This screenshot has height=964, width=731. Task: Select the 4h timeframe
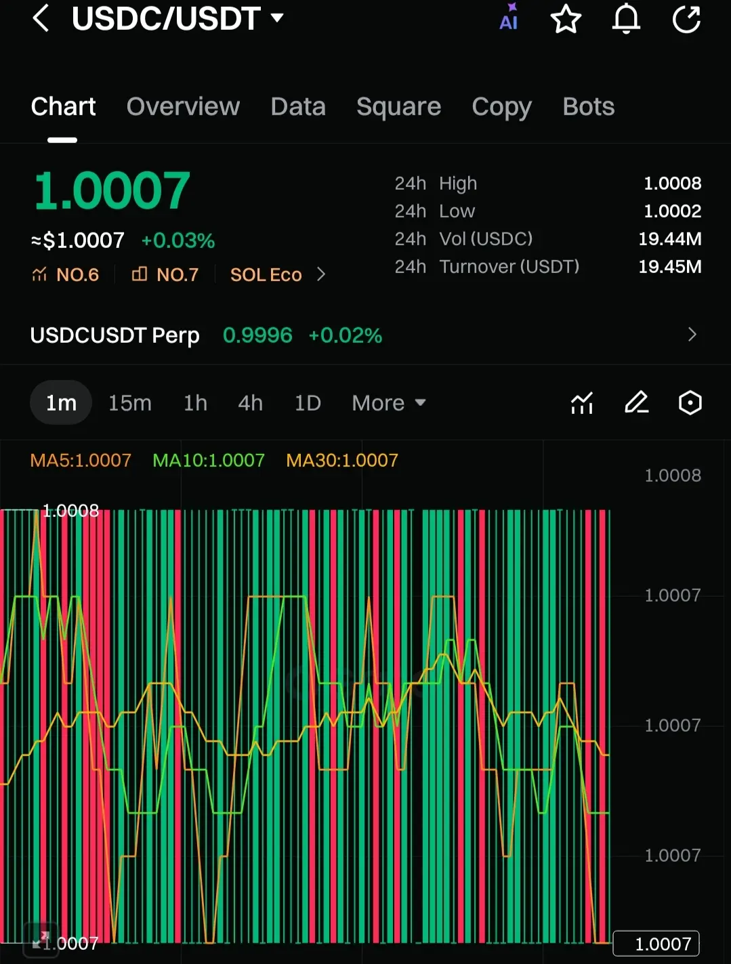(250, 402)
